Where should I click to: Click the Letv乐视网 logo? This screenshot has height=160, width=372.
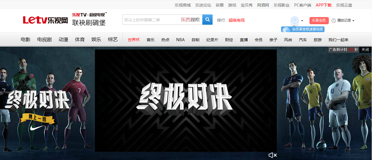pos(45,20)
